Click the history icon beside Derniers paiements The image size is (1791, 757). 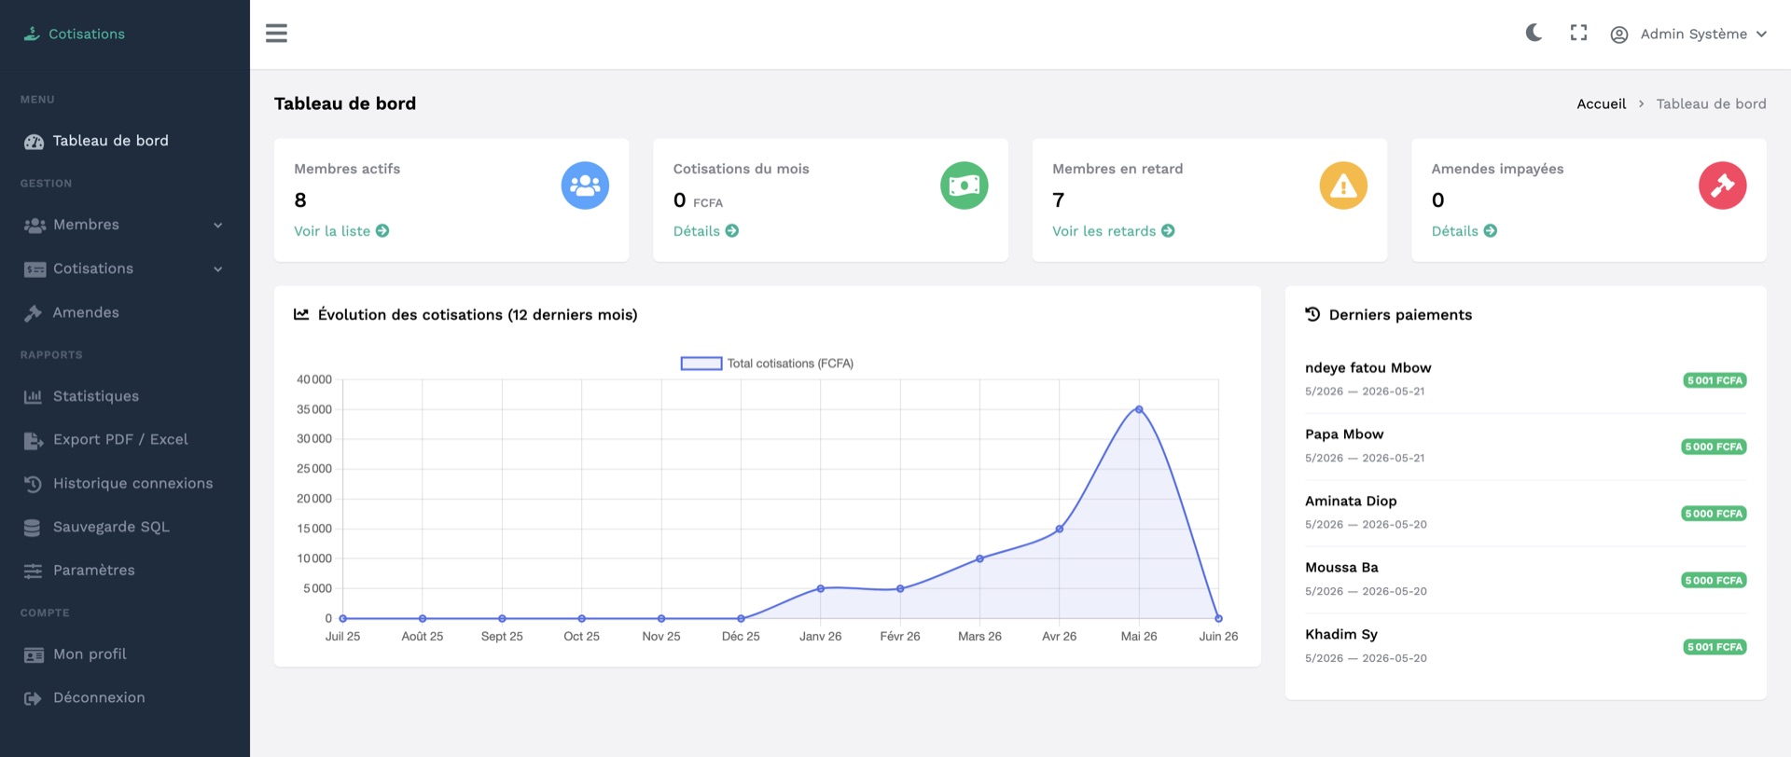click(1312, 314)
